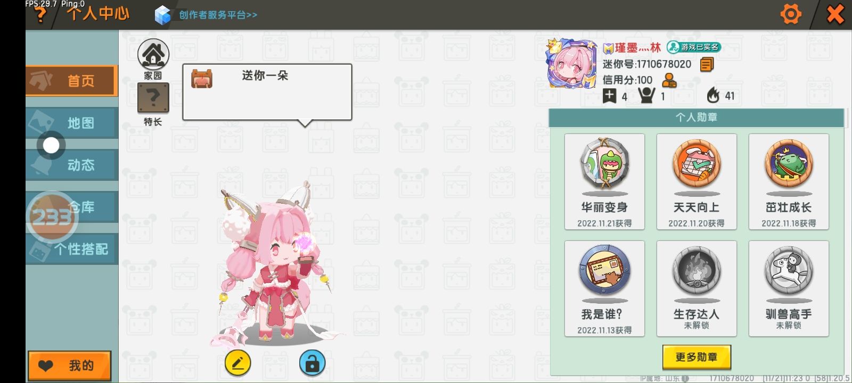Switch to the 地图 tab
Viewport: 852px width, 383px height.
[x=71, y=123]
